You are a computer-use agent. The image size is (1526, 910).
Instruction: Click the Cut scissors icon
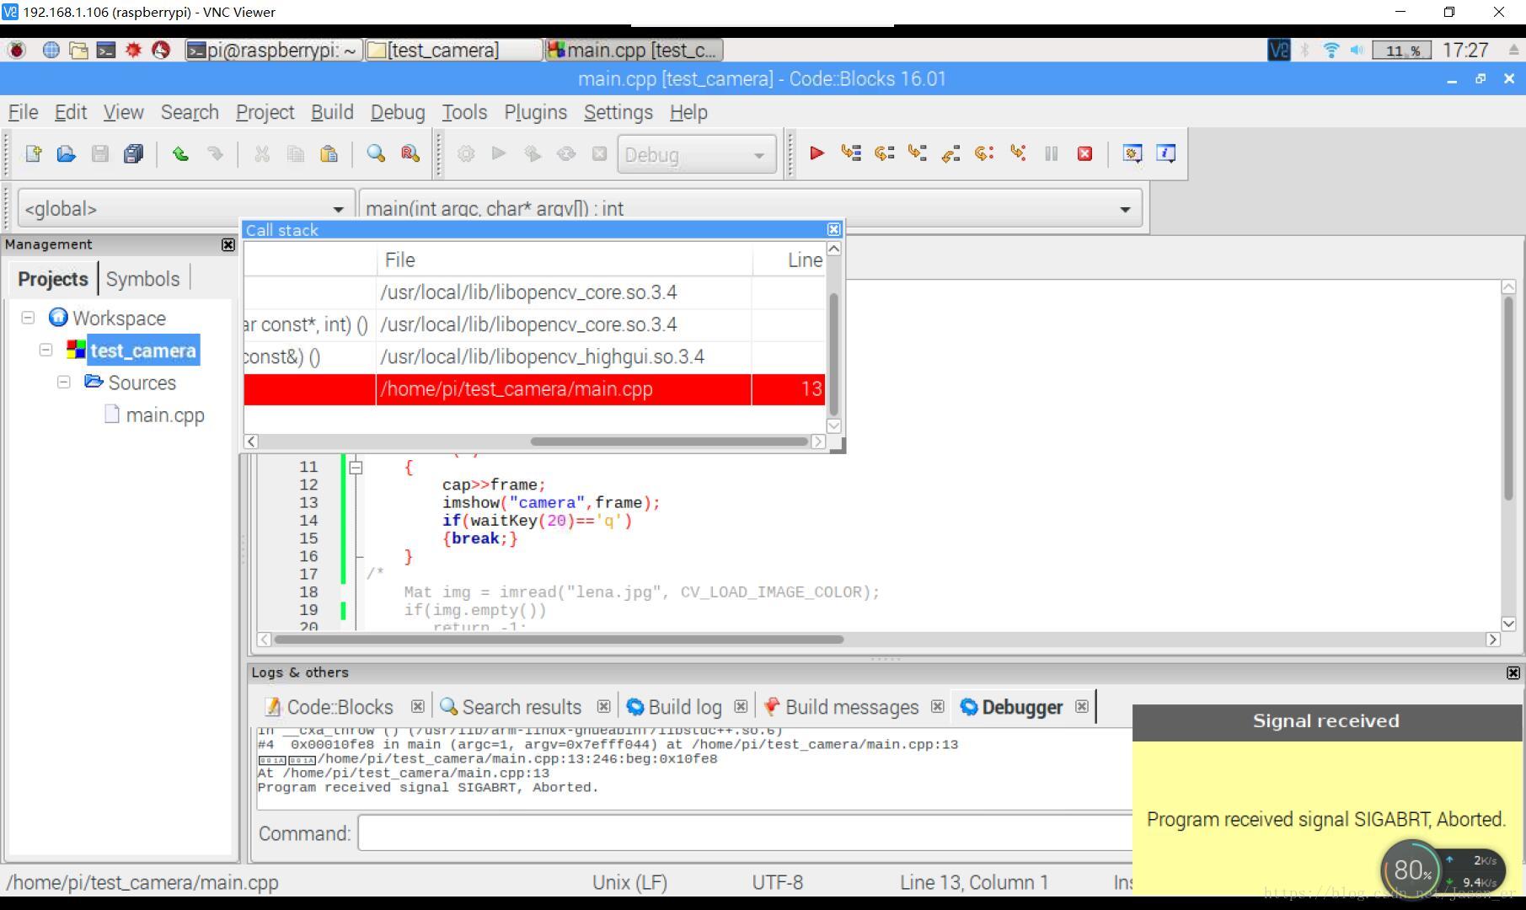point(262,153)
